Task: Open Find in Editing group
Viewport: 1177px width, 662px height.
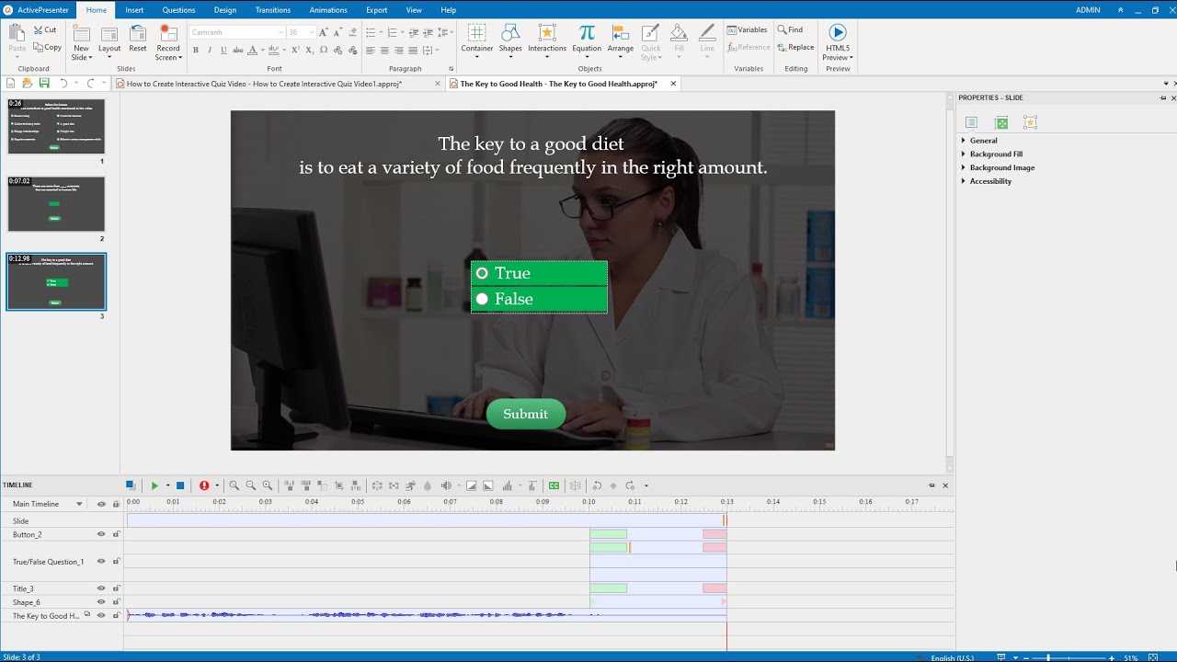Action: click(790, 29)
